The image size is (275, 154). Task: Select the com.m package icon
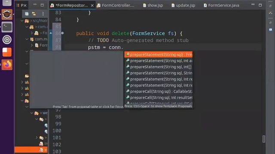[32, 39]
